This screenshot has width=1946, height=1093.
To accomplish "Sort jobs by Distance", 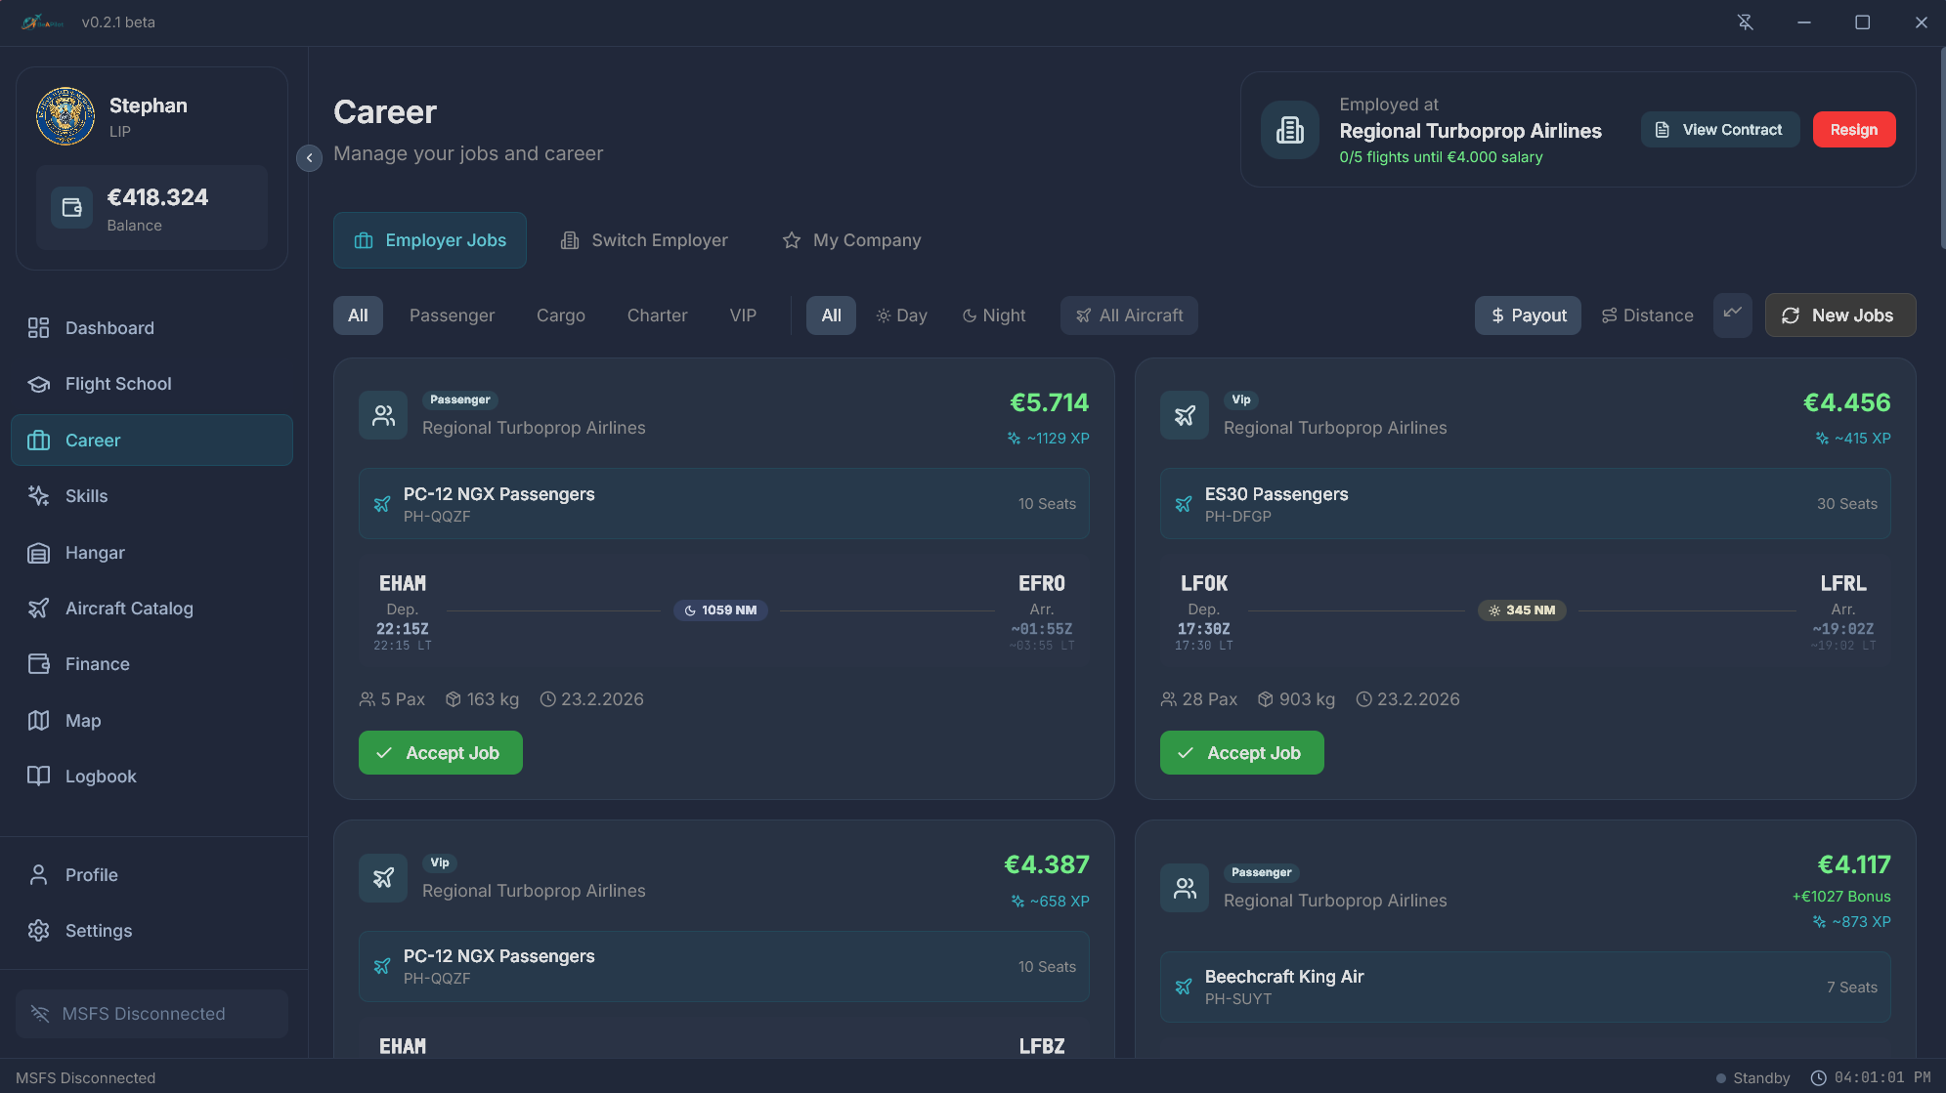I will point(1647,315).
